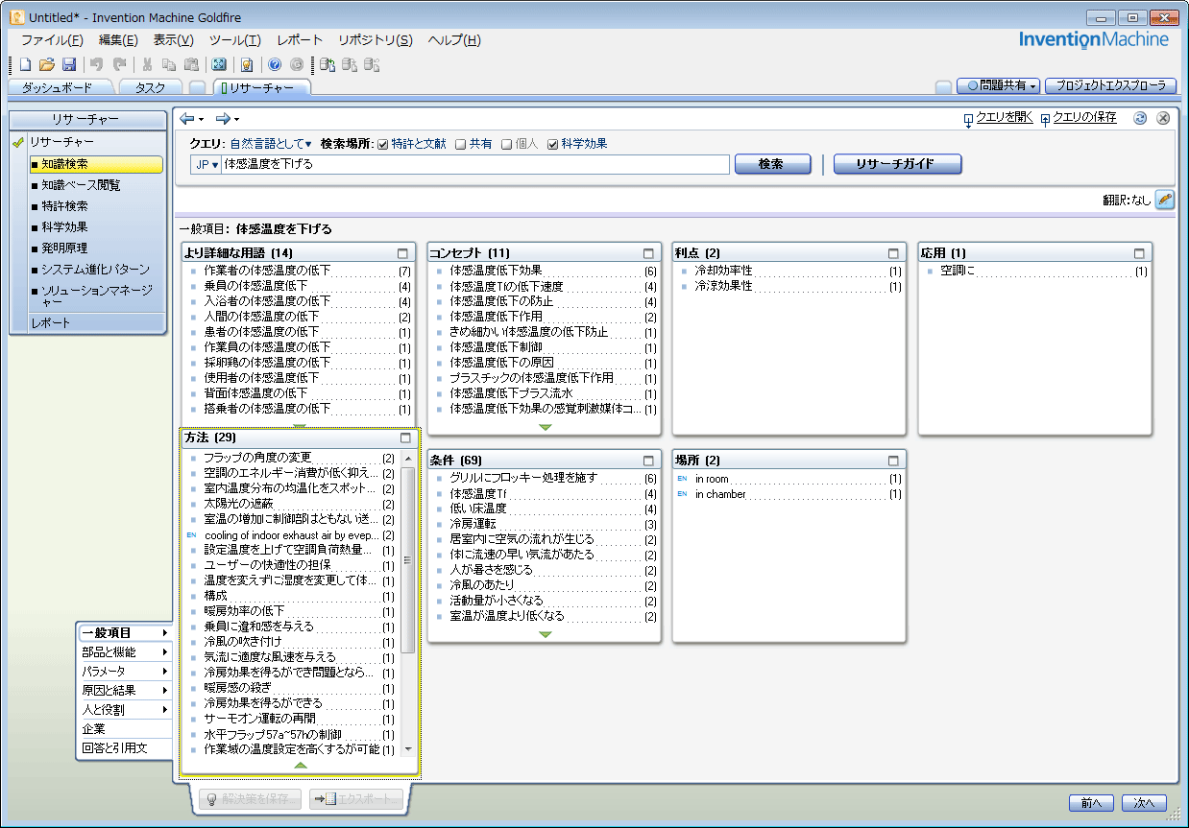Viewport: 1189px width, 828px height.
Task: Open パラメータ submenu entry
Action: click(x=125, y=672)
